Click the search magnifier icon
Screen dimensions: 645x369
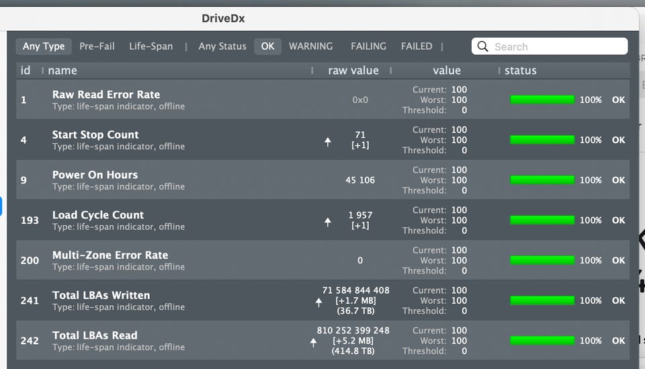(x=482, y=46)
